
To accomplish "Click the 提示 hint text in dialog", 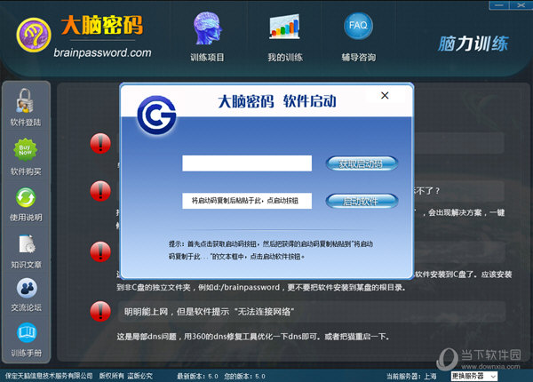I will coord(271,251).
